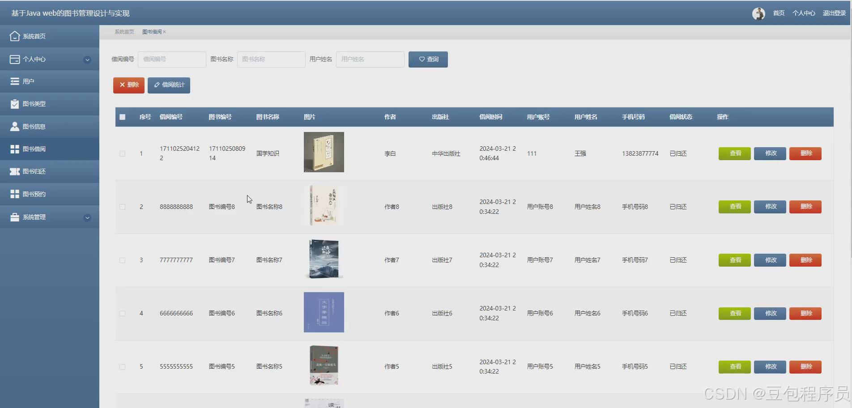Click 查看 for the 国学知识 row
852x408 pixels.
(x=735, y=153)
